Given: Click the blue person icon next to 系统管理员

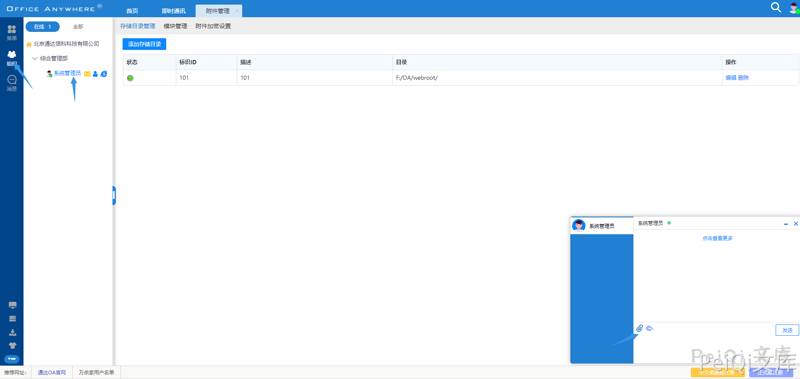Looking at the screenshot, I should coord(95,74).
